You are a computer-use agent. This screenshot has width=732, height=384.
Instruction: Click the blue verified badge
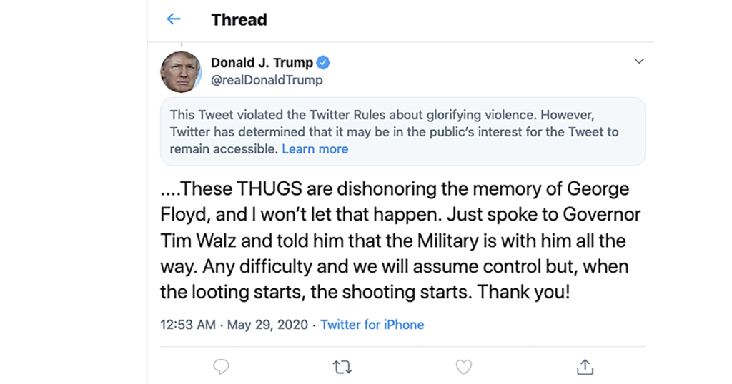(x=323, y=63)
